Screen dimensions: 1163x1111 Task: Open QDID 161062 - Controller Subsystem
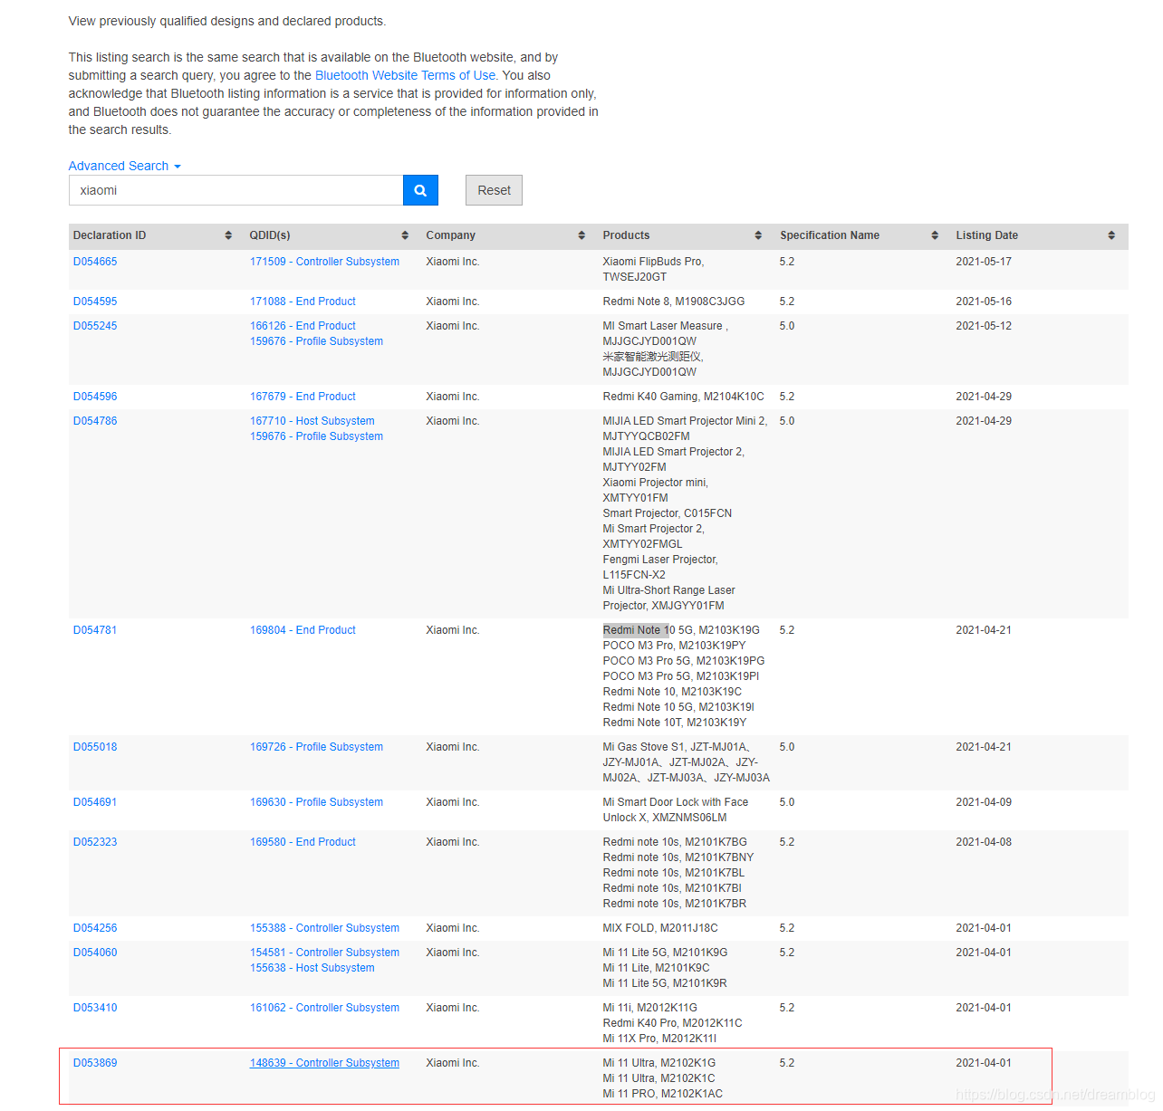324,1008
